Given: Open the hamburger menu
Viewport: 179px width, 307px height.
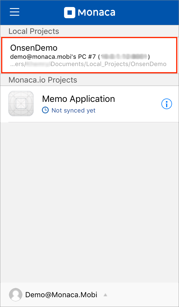Looking at the screenshot, I should [x=15, y=12].
